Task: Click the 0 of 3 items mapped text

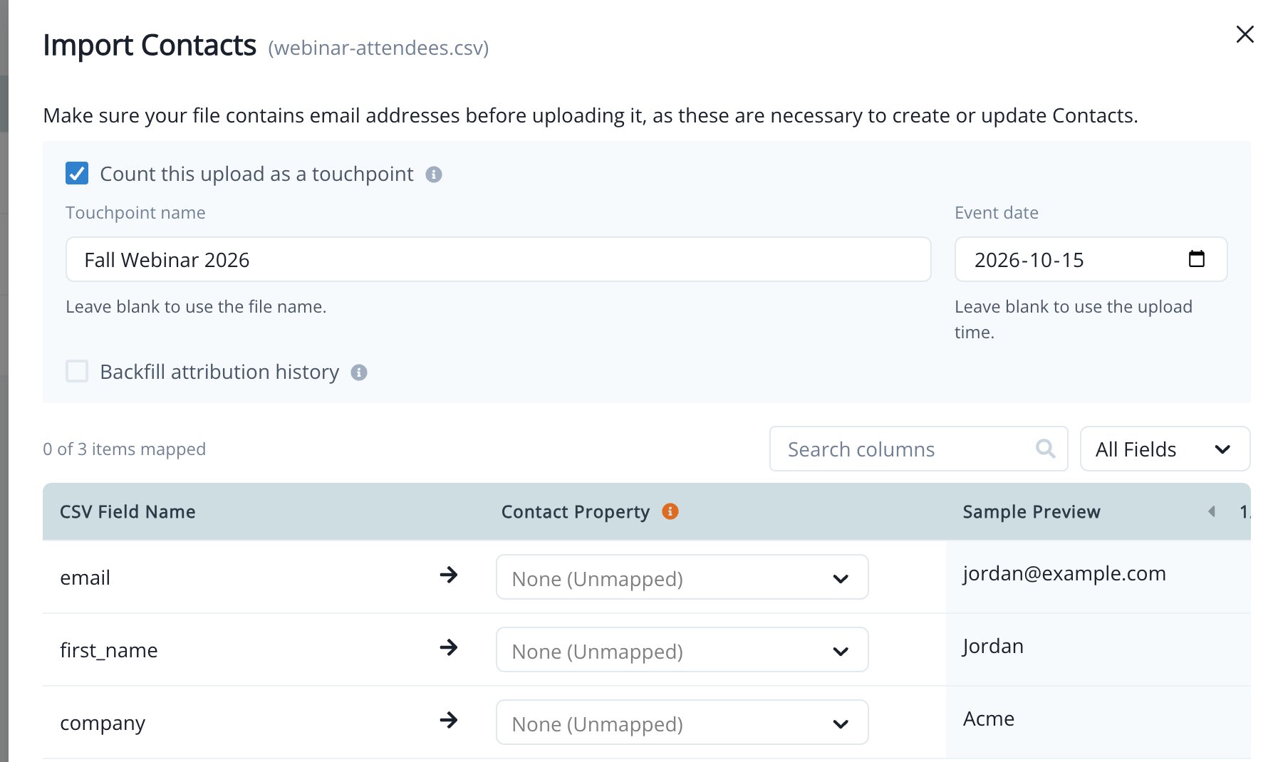Action: pyautogui.click(x=124, y=449)
